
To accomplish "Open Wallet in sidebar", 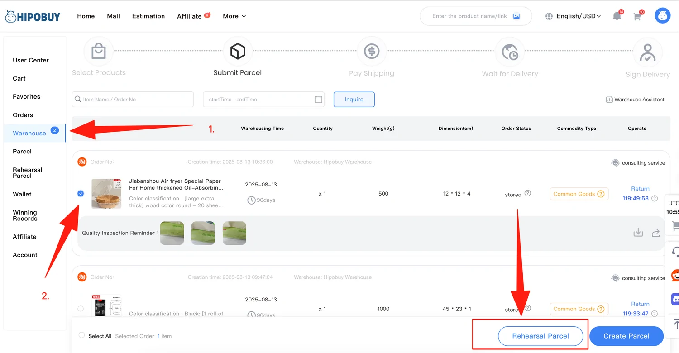I will coord(22,194).
